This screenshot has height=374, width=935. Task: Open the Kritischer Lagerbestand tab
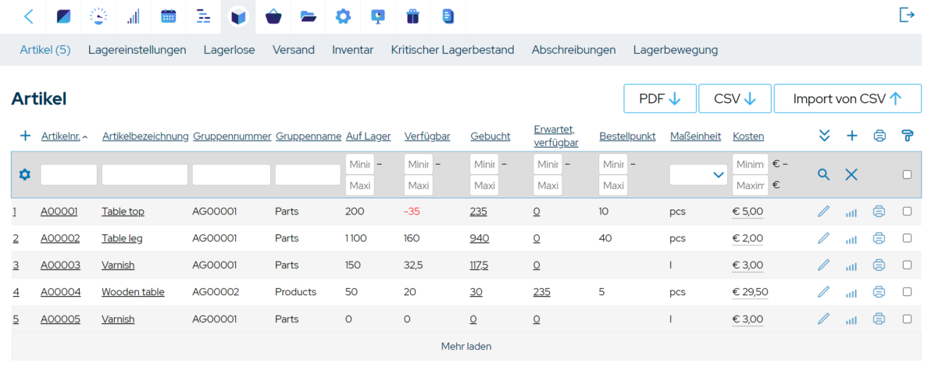click(x=452, y=50)
